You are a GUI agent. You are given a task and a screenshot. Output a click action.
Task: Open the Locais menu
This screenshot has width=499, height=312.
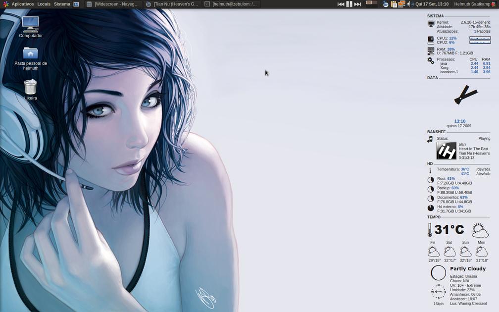click(x=44, y=4)
